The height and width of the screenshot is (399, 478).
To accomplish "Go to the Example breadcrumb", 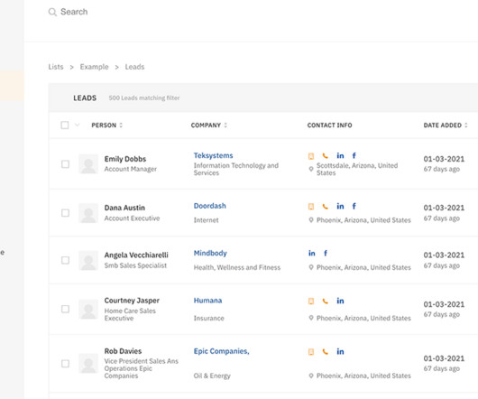I will 94,67.
